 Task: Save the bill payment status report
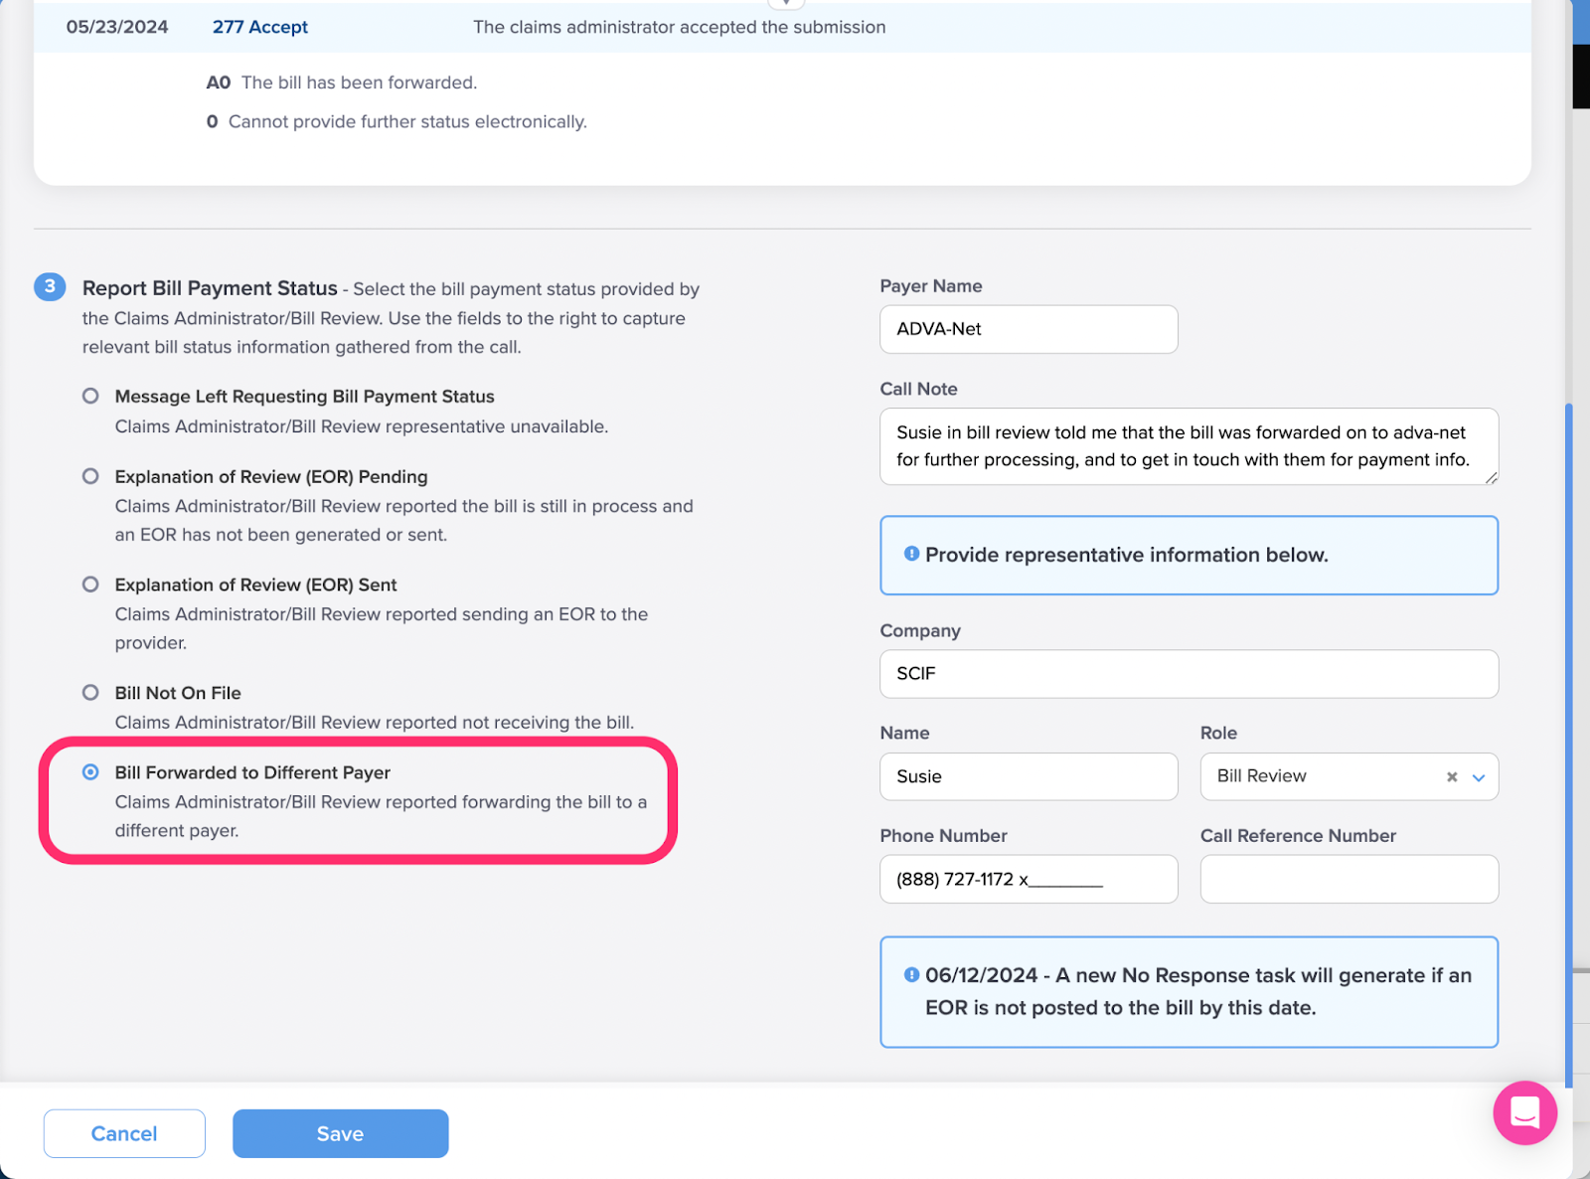[340, 1133]
